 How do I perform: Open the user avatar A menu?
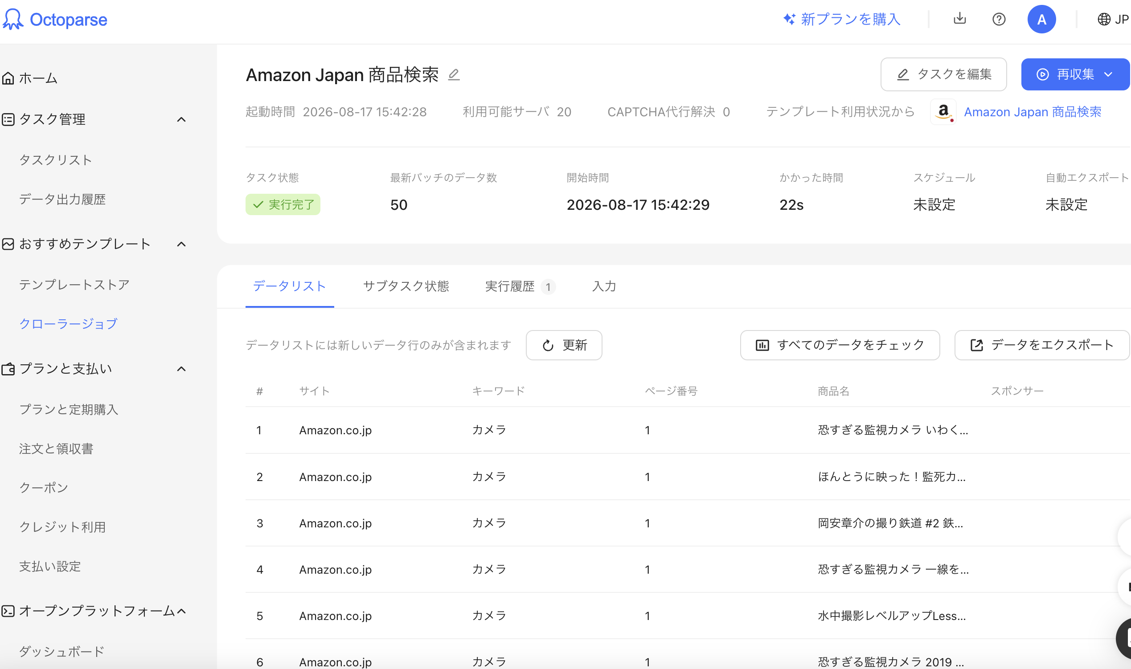coord(1041,20)
